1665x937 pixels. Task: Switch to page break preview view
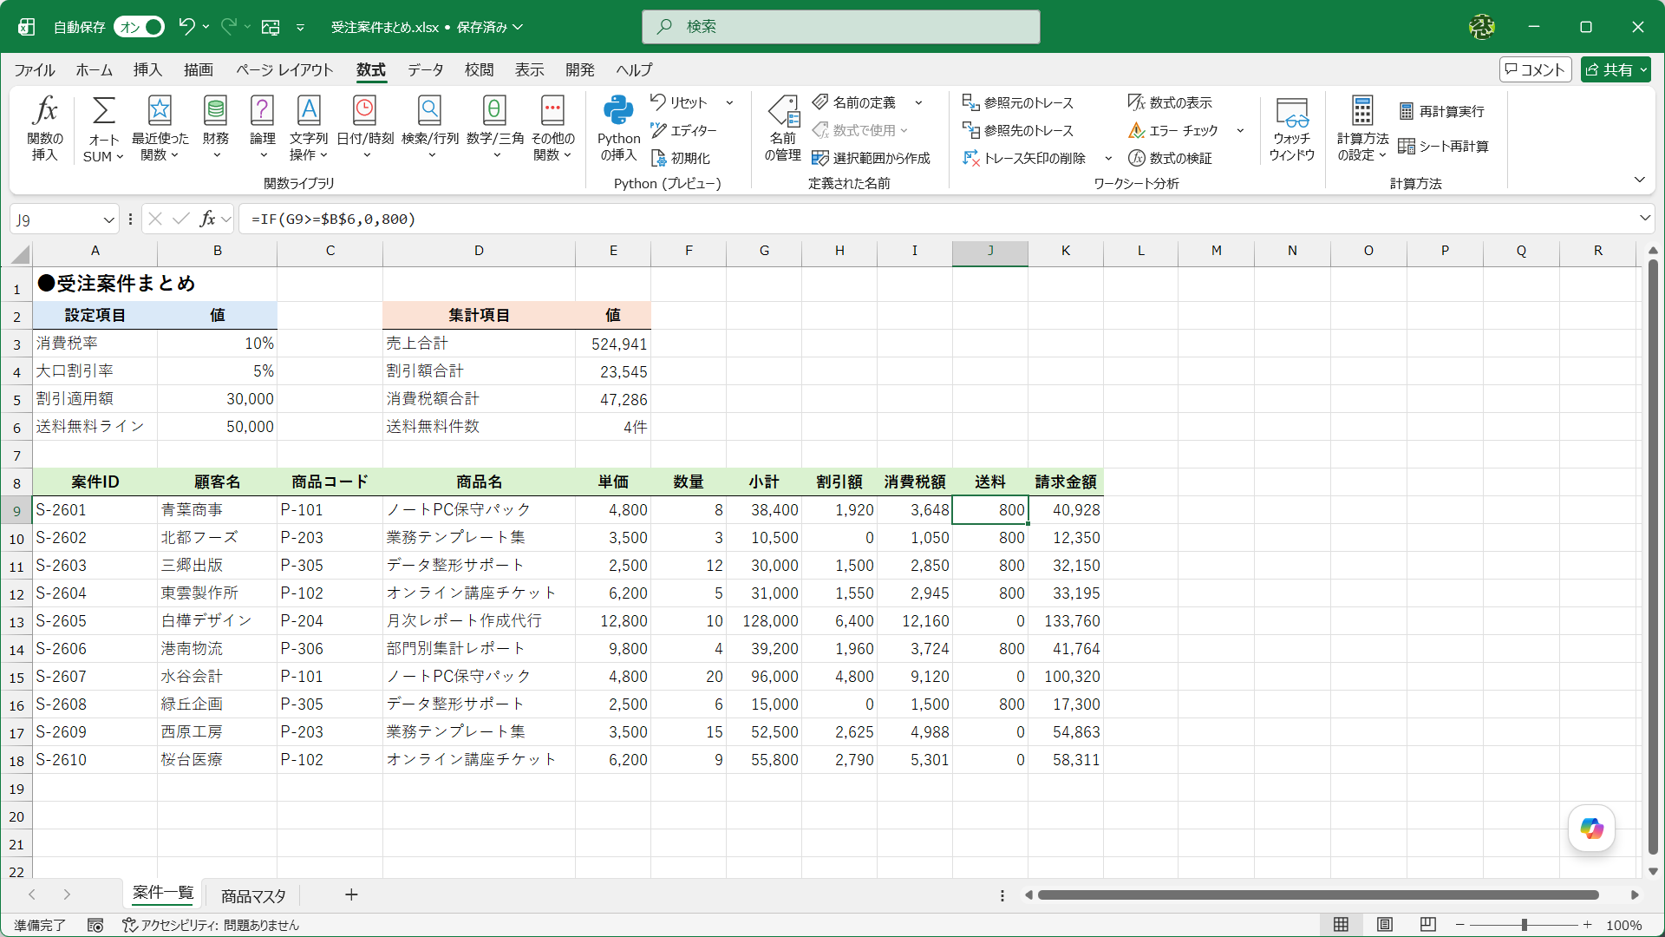coord(1428,925)
